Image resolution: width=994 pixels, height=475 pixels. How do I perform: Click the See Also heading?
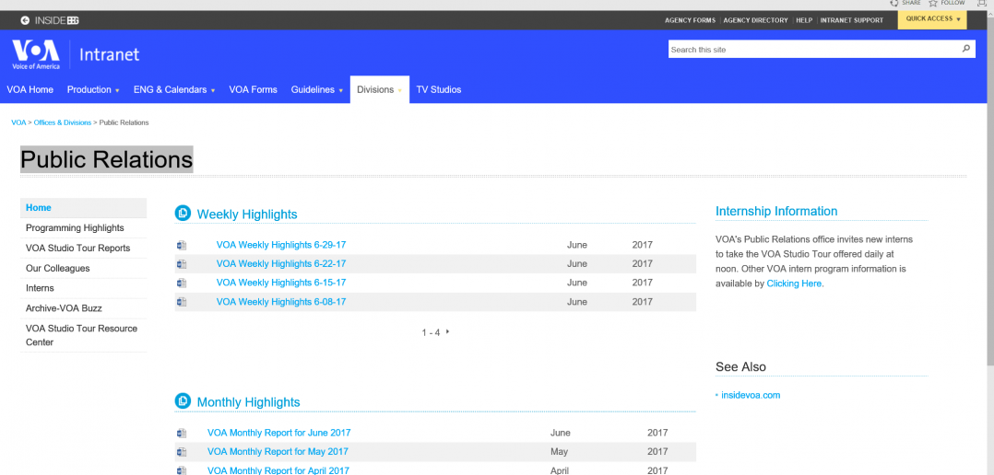point(740,367)
